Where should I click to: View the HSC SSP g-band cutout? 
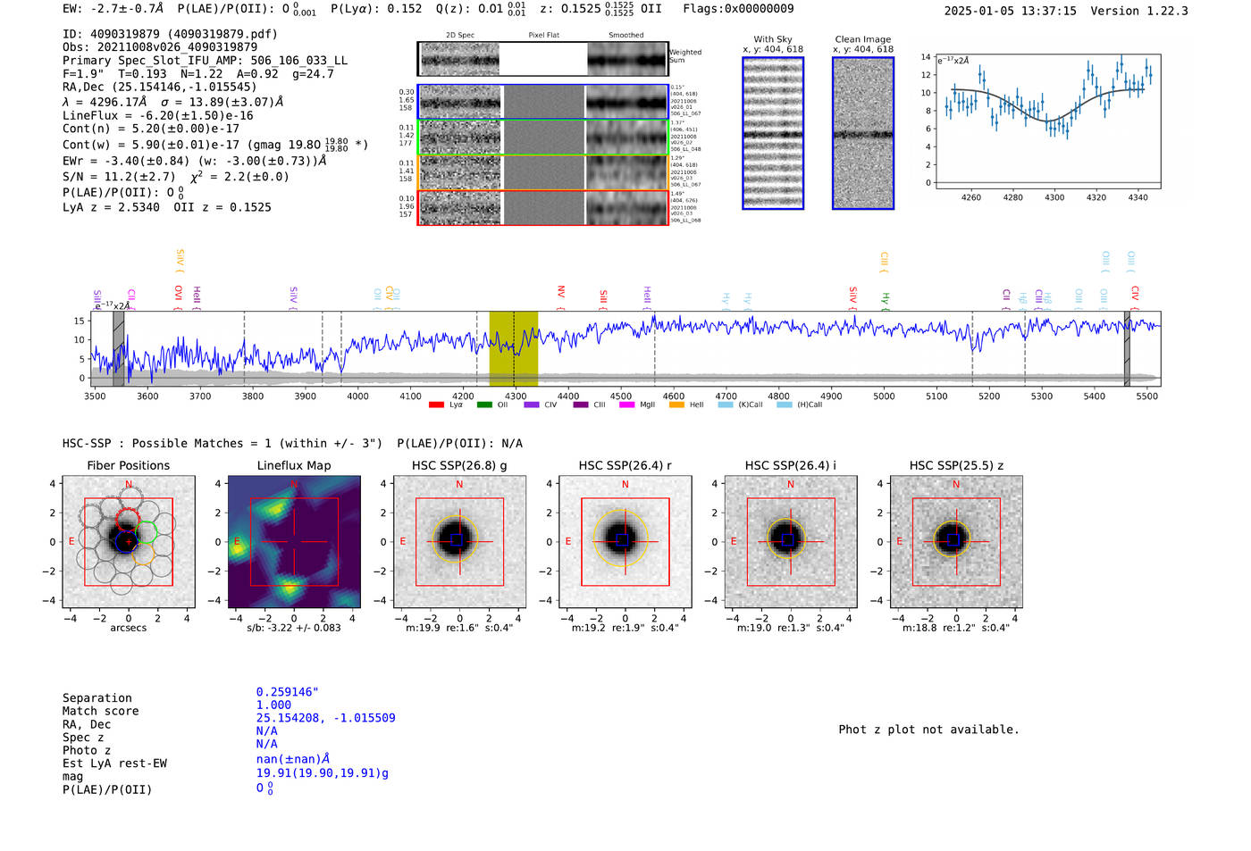[x=459, y=542]
